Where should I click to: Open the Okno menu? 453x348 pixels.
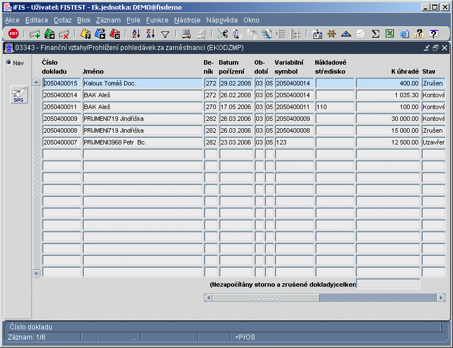point(251,20)
